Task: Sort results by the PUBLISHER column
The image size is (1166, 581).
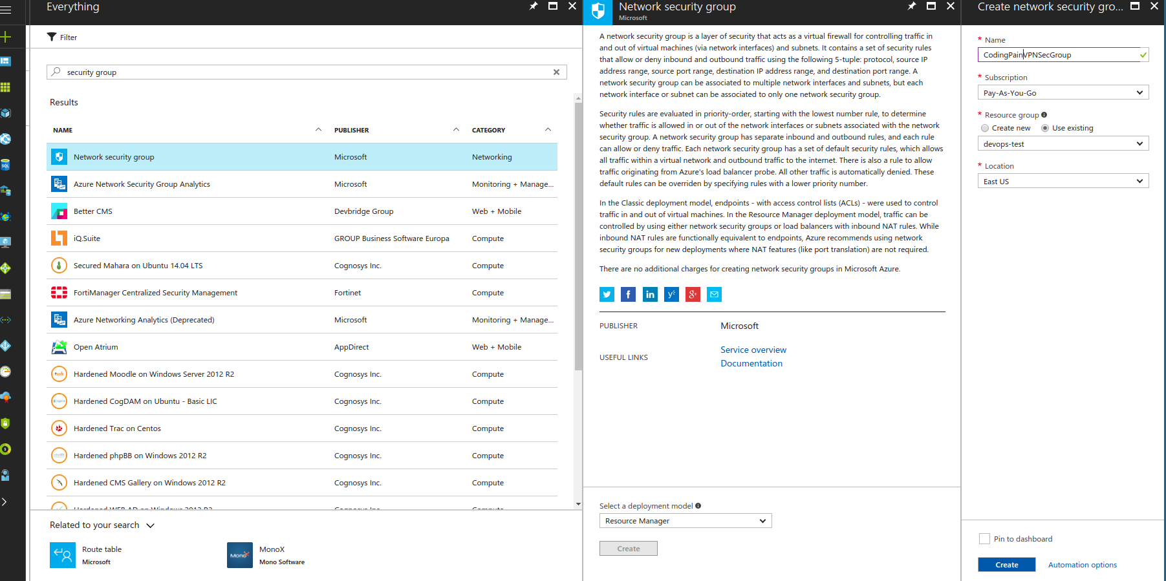Action: 351,130
